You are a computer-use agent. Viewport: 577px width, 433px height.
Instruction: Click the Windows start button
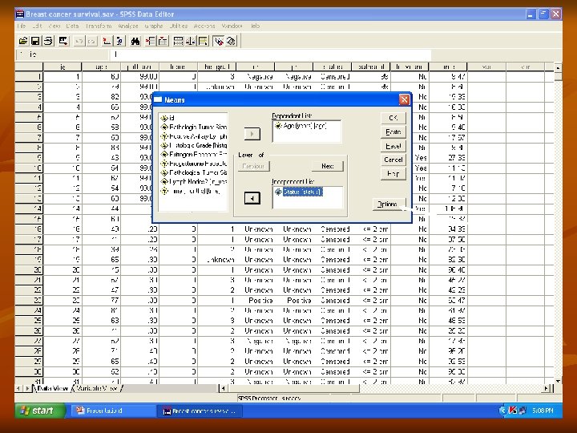(x=41, y=411)
